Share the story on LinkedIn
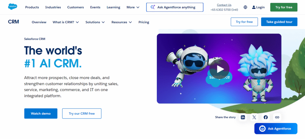 click(243, 117)
